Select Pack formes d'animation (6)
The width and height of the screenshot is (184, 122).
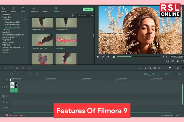pyautogui.click(x=13, y=35)
